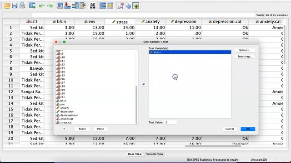
Task: Move variable with the transfer arrow button
Action: click(144, 84)
